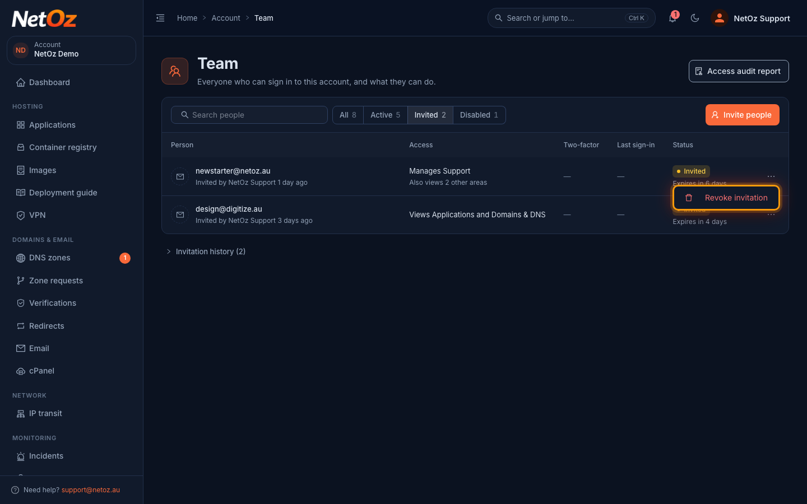Open cPanel from sidebar
The height and width of the screenshot is (504, 807).
71,371
